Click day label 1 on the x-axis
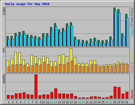 tap(9, 102)
